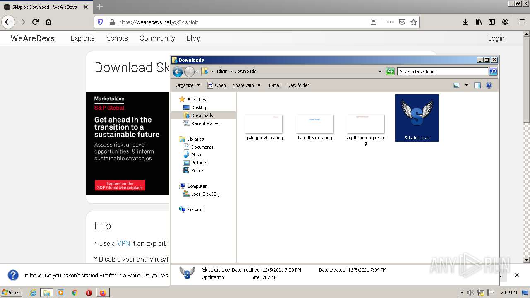This screenshot has height=298, width=530.
Task: Open Recent Places in navigation pane
Action: click(x=205, y=123)
